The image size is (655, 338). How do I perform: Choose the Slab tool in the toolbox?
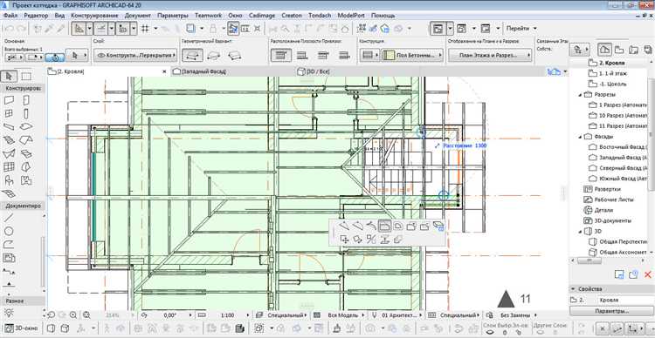pos(26,126)
